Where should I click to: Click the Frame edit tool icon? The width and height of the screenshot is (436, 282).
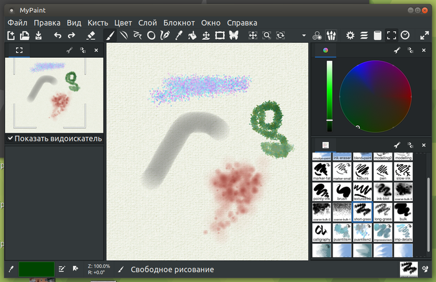click(x=220, y=35)
